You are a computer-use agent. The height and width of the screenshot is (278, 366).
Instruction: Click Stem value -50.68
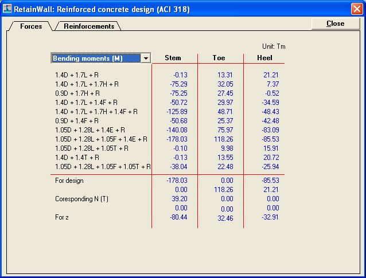[x=178, y=121]
